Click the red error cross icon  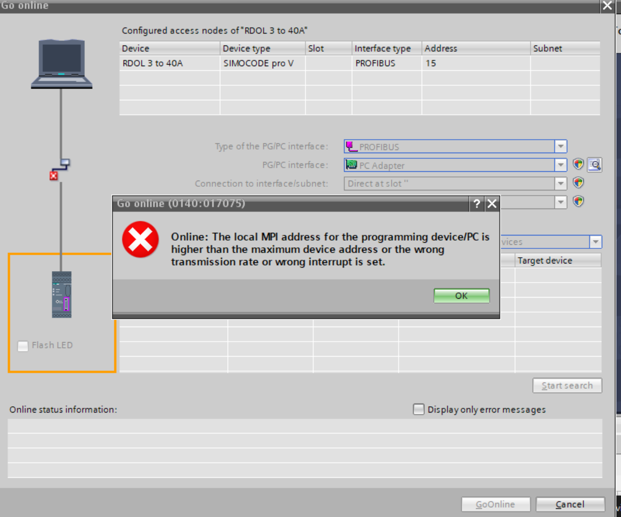point(140,240)
